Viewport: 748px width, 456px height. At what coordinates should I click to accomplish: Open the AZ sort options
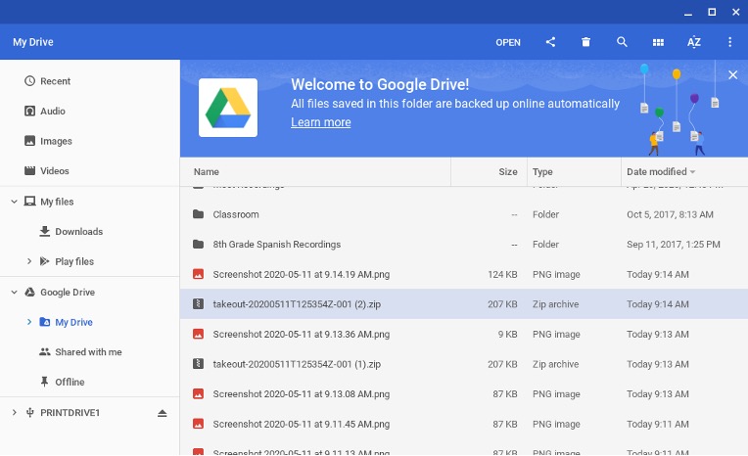(693, 42)
